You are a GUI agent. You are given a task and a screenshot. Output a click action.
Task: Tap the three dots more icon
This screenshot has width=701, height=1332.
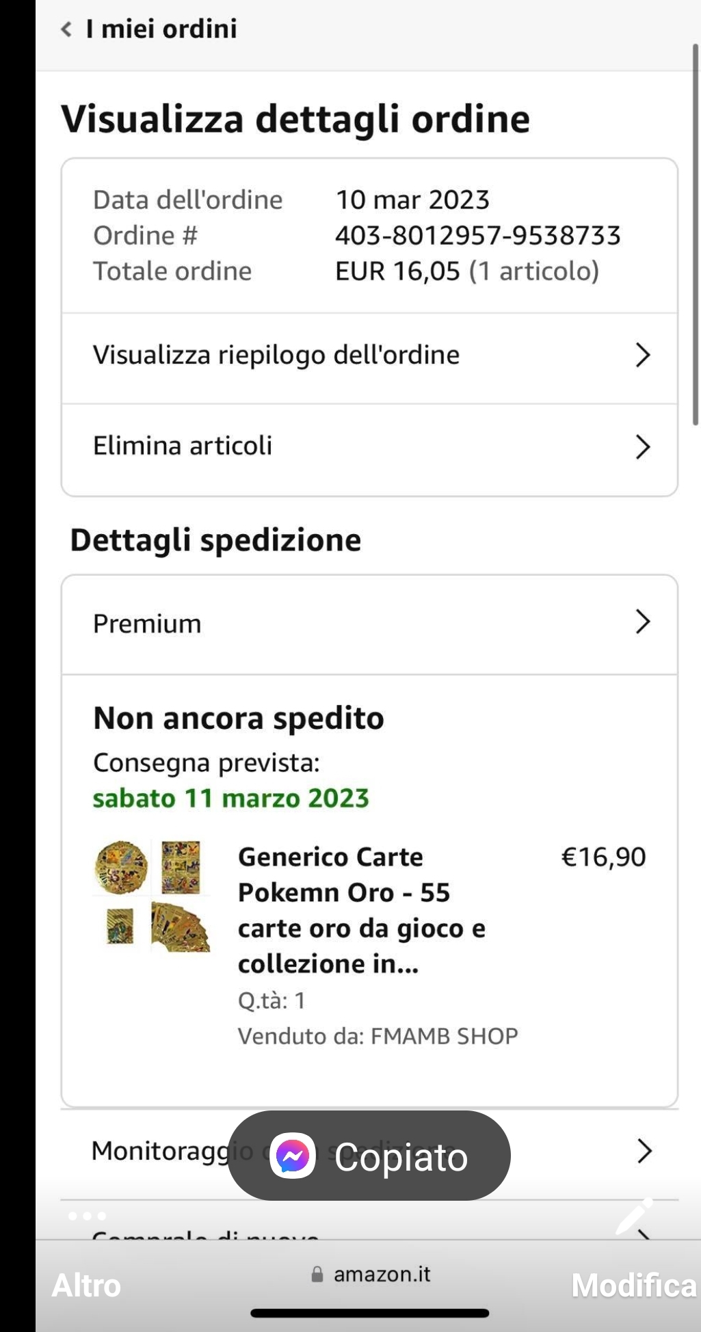pos(87,1216)
